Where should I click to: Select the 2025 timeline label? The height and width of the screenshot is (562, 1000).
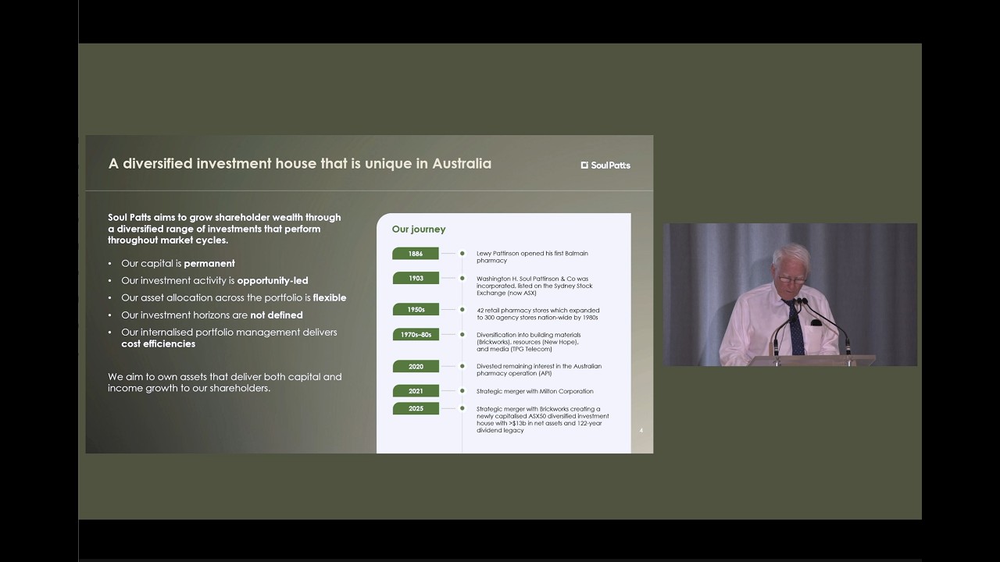click(x=416, y=408)
